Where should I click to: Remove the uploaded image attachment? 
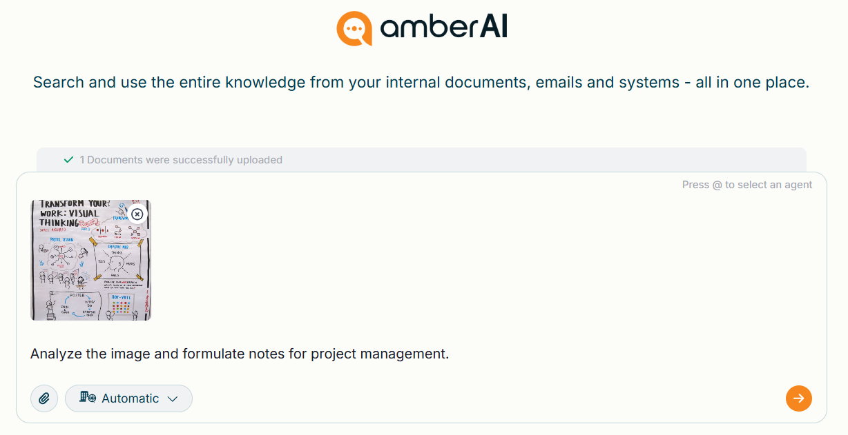137,214
